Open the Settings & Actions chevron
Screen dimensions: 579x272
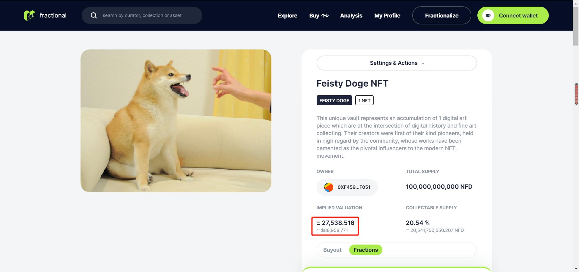[x=423, y=63]
